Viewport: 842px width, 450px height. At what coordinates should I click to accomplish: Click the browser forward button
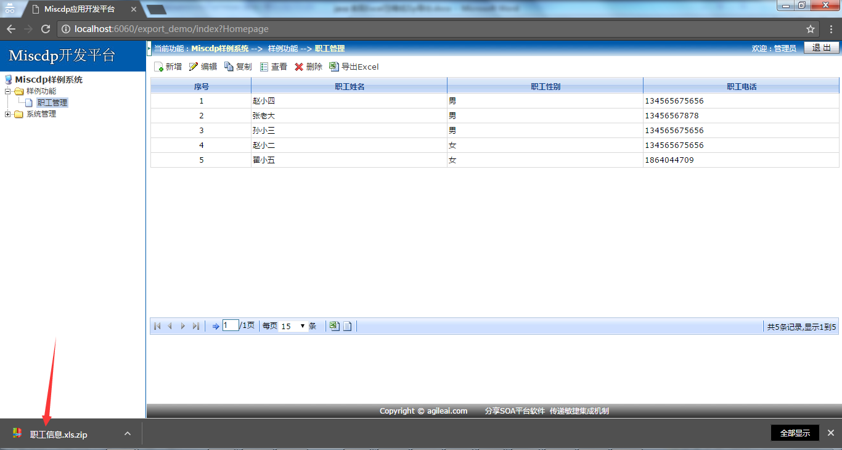point(28,29)
